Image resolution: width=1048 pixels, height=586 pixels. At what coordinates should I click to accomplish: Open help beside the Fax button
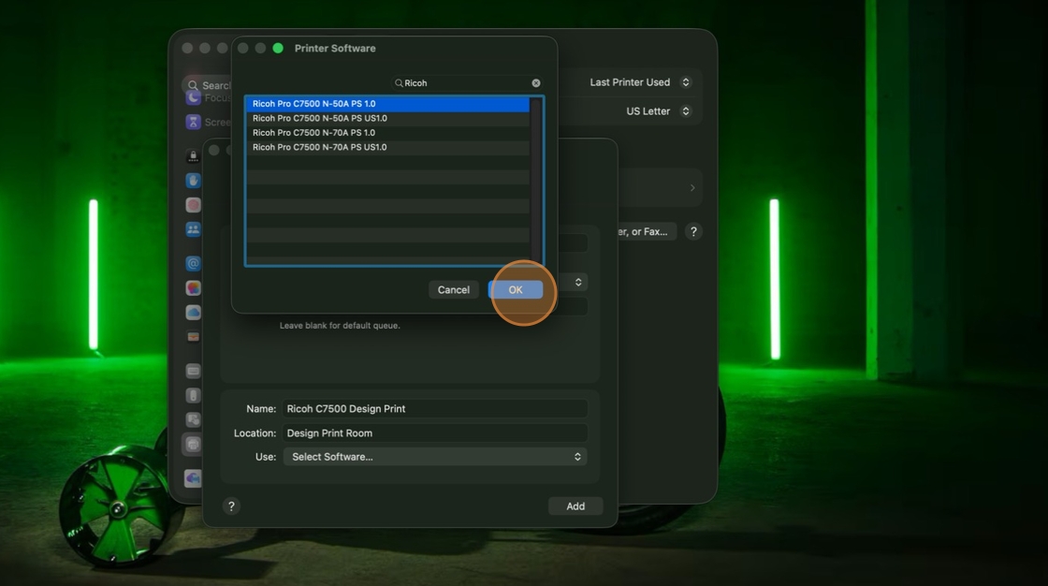693,231
